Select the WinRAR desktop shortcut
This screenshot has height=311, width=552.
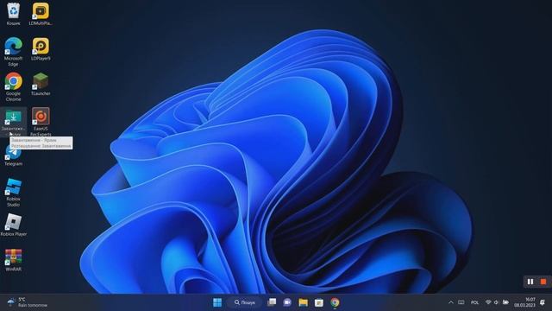point(14,260)
